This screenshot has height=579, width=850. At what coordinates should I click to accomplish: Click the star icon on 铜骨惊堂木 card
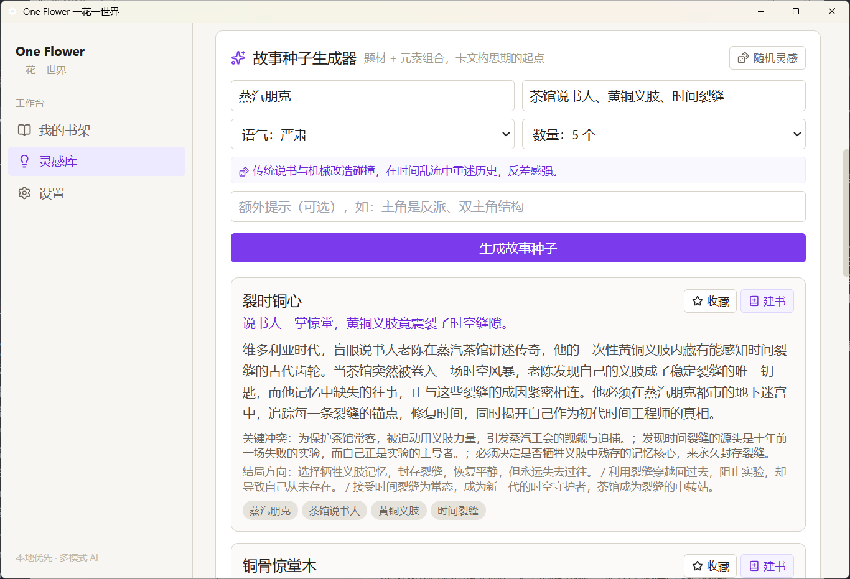[698, 566]
